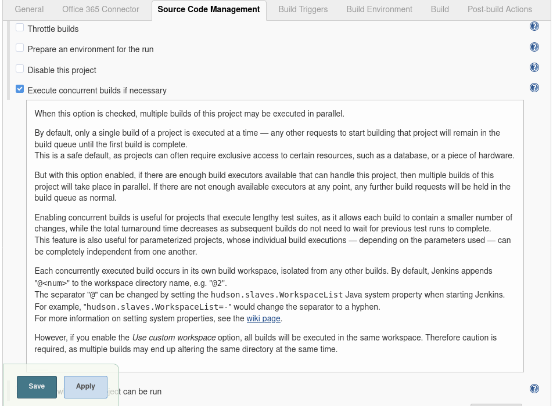The image size is (553, 406).
Task: Switch to the Build tab
Action: tap(440, 9)
